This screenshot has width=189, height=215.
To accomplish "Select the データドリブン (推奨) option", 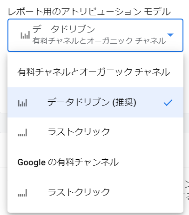I will click(x=95, y=102).
